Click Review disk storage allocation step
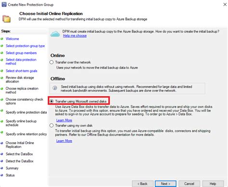 click(20, 80)
